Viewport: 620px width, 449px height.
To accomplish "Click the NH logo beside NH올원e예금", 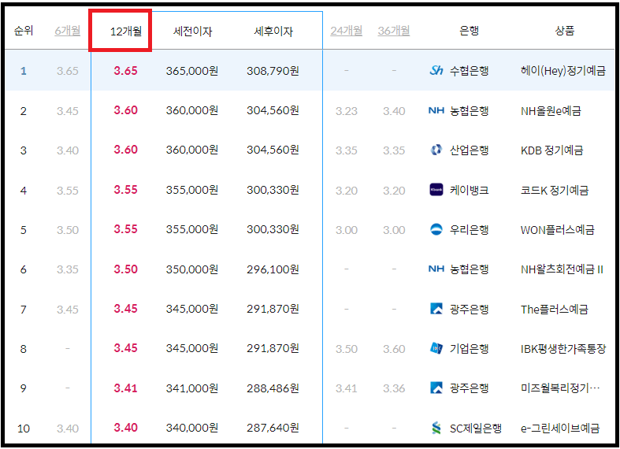I will 436,110.
